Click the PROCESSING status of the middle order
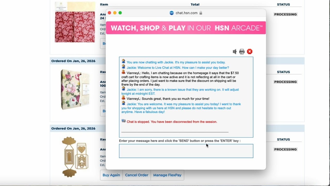This screenshot has width=330, height=186. click(x=285, y=82)
